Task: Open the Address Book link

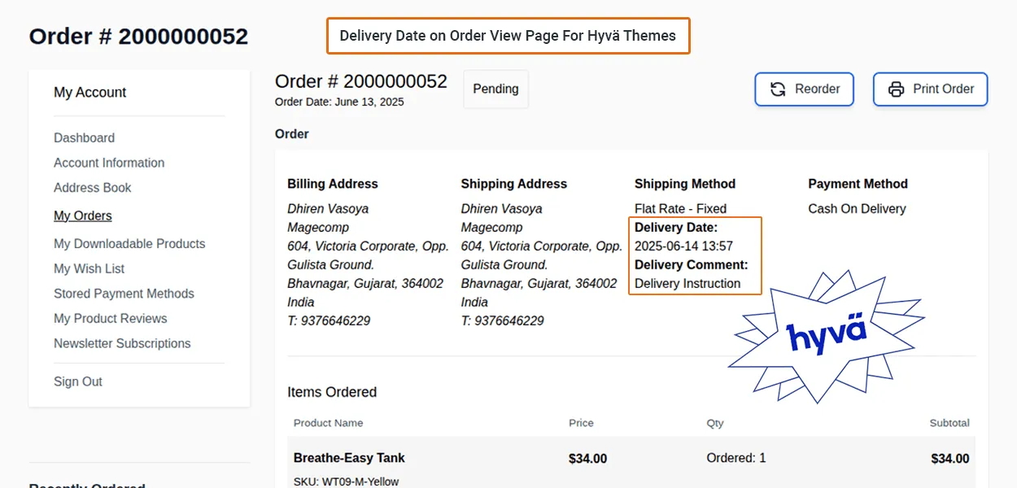Action: (x=93, y=188)
